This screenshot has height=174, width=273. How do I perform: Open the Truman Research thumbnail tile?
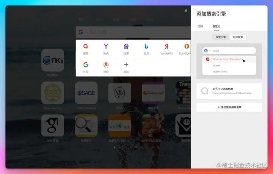[x=183, y=93]
